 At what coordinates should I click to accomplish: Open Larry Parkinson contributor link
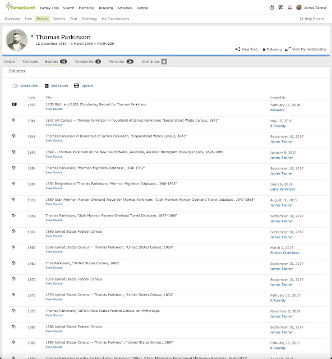coord(283,190)
